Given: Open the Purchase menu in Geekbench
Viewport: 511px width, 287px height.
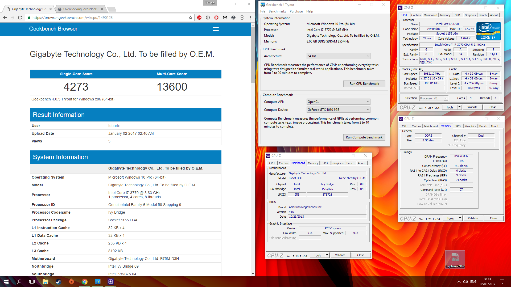Looking at the screenshot, I should [296, 11].
